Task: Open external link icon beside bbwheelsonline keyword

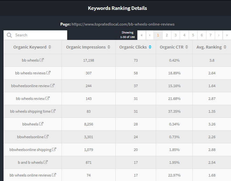Action: tap(47, 137)
